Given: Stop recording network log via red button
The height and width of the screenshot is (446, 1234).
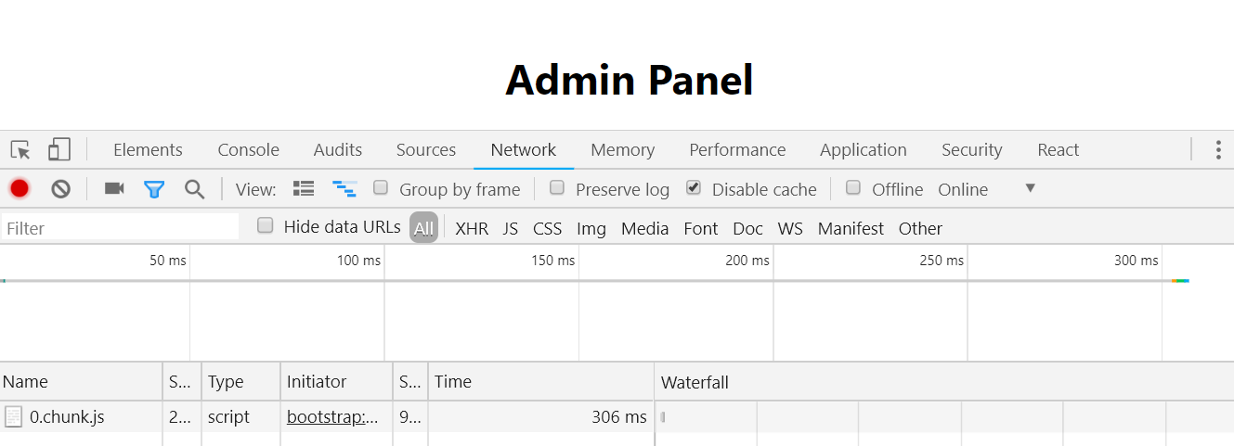Looking at the screenshot, I should click(x=19, y=189).
